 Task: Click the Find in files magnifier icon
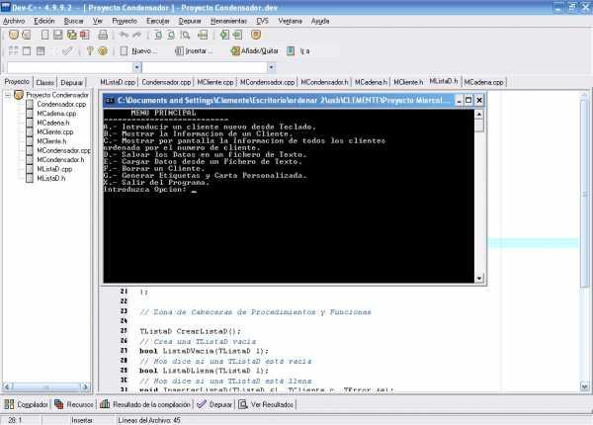coord(185,35)
